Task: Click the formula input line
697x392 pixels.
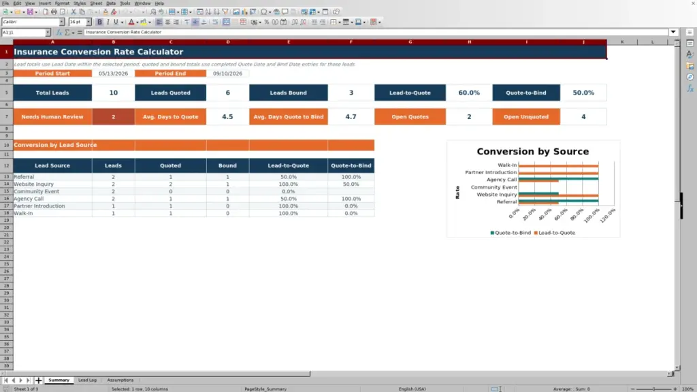Action: point(376,32)
